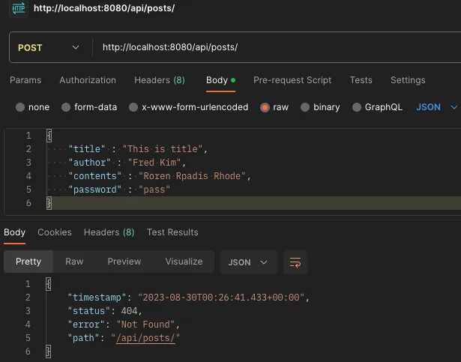Choose x-www-form-urlencoded body type
Image resolution: width=461 pixels, height=362 pixels.
pyautogui.click(x=133, y=107)
